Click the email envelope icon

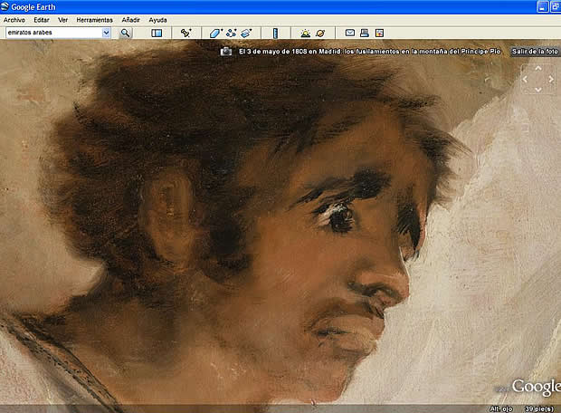tap(349, 33)
